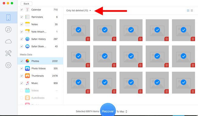Deselect last photo thumbnail in top row
This screenshot has width=198, height=116.
(183, 30)
